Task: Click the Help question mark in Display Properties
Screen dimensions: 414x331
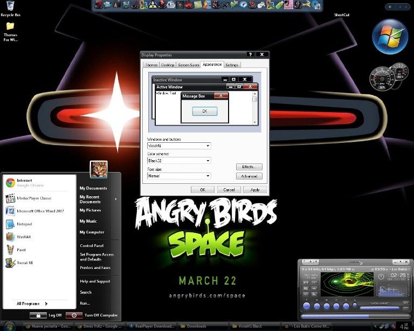Action: click(x=250, y=54)
